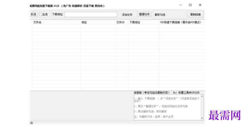
Task: Click the note line 可解析文件、目录、用户主页
Action: [x=154, y=117]
